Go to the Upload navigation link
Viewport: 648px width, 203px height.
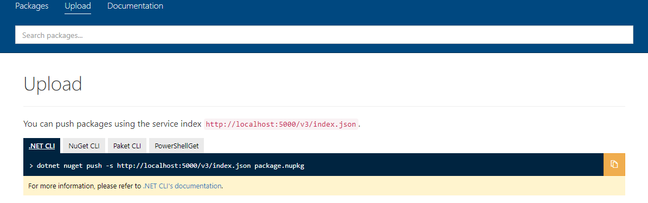click(78, 6)
